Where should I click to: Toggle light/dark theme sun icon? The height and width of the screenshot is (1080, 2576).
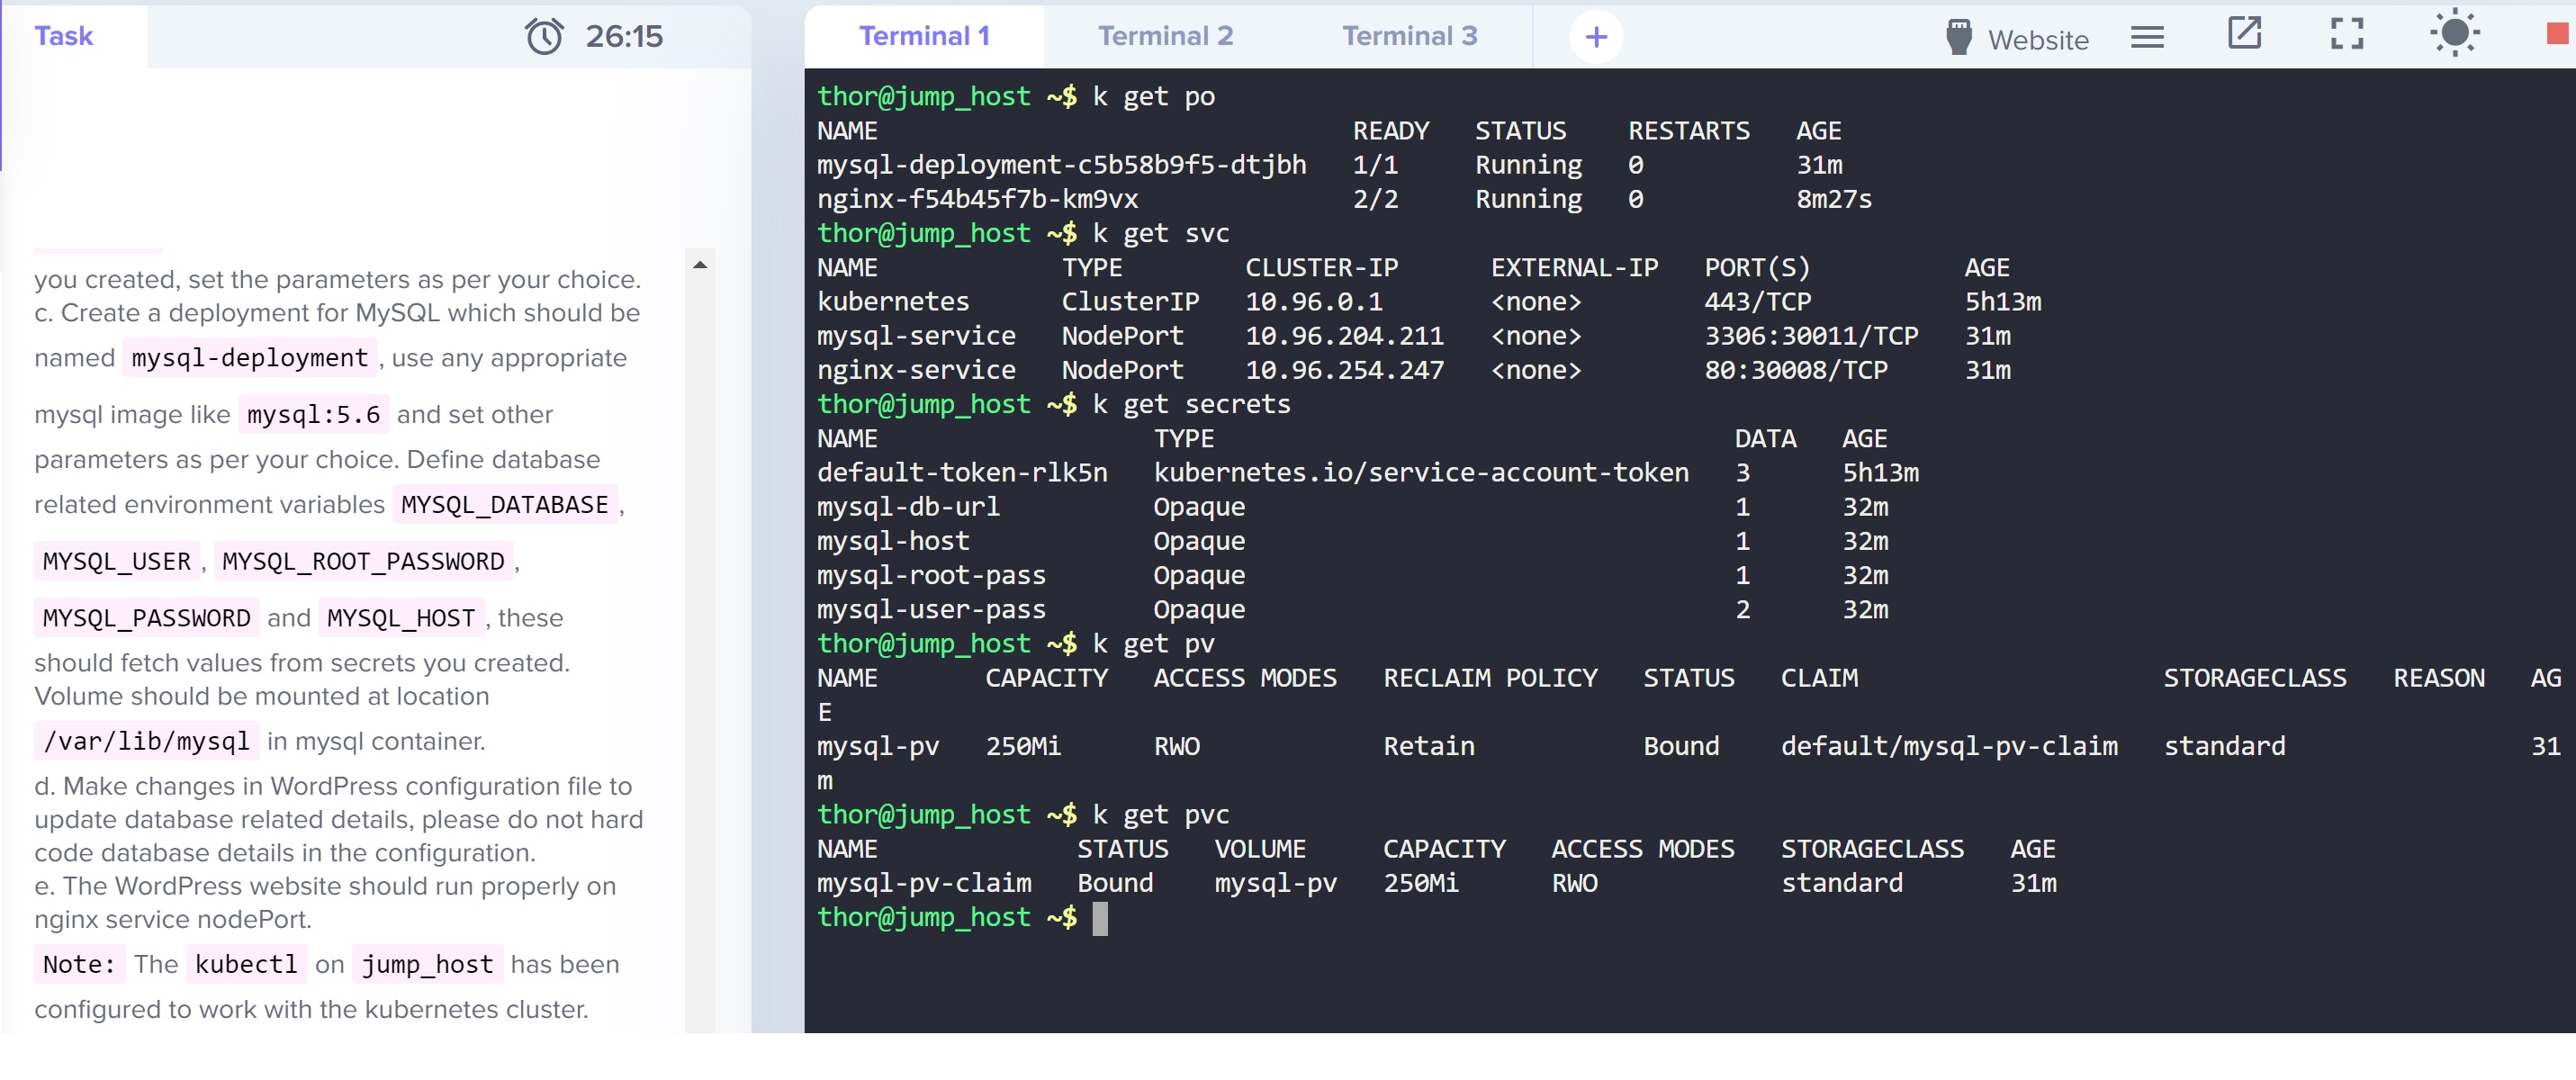coord(2454,34)
